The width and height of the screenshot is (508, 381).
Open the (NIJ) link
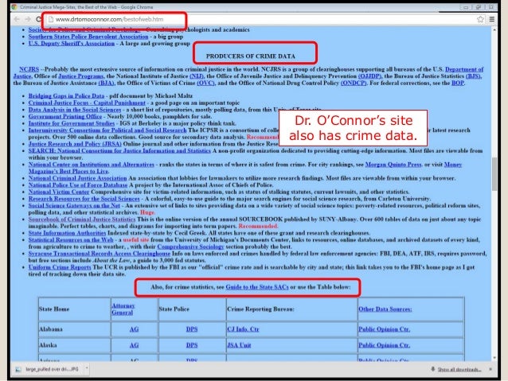tap(197, 76)
